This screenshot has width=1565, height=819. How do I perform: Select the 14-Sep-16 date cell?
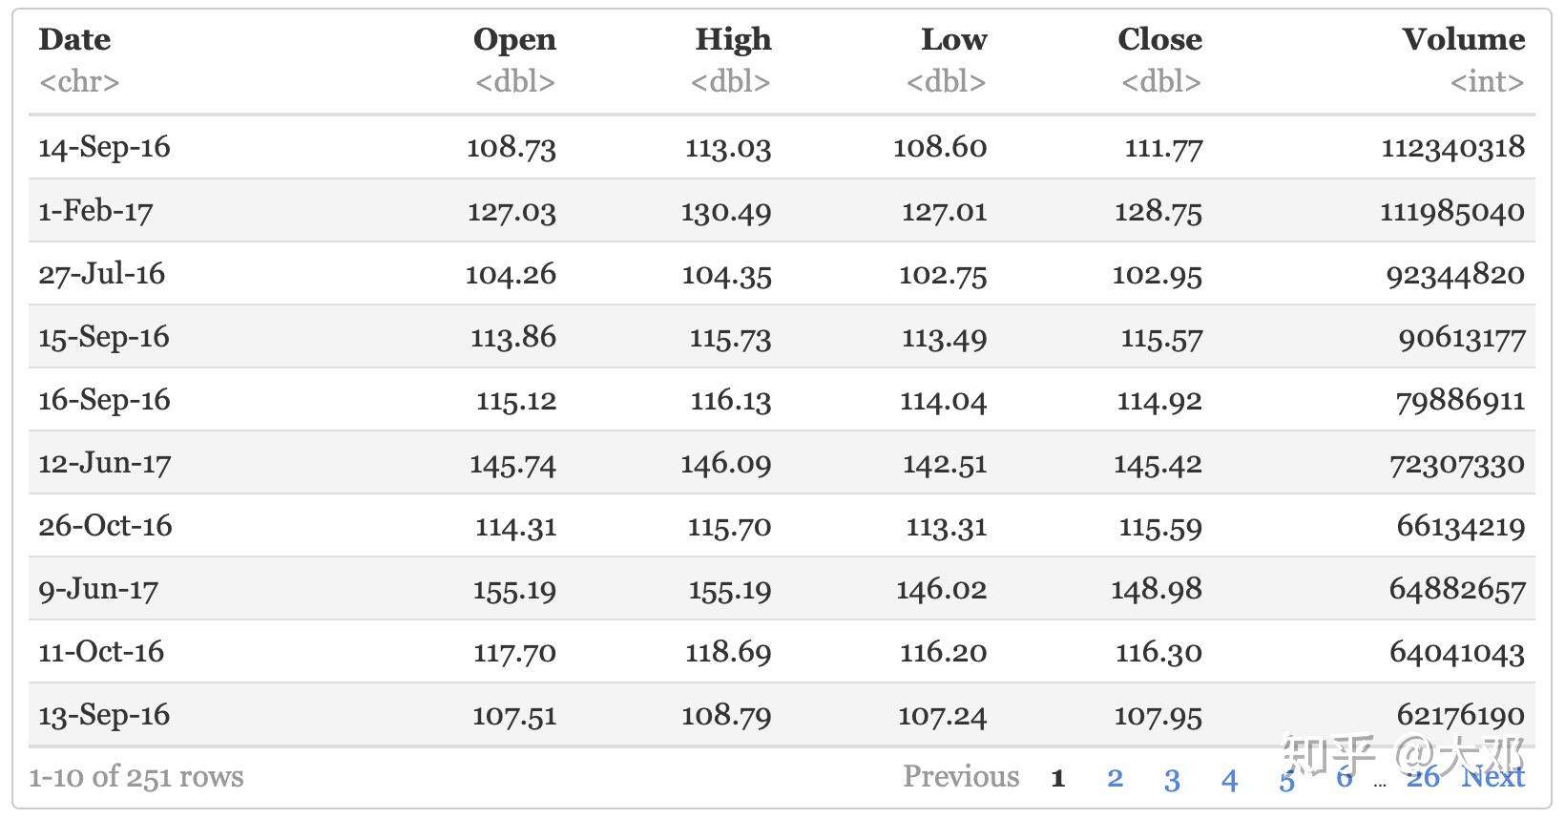(x=104, y=147)
